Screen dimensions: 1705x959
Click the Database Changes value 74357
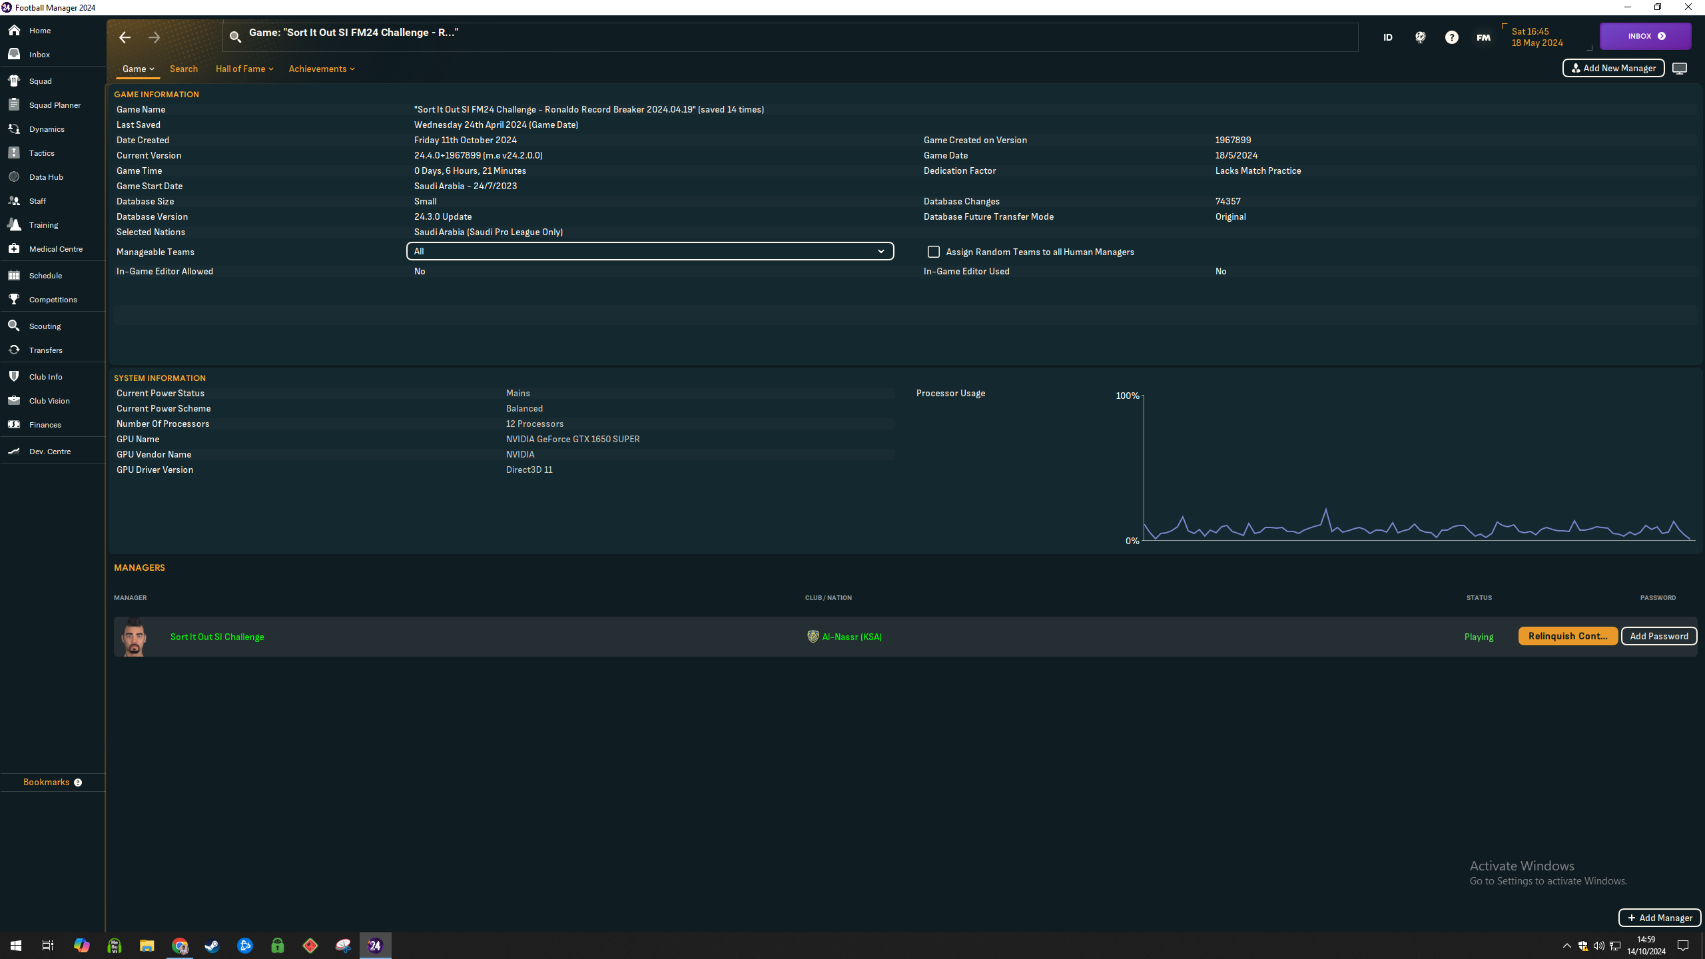pyautogui.click(x=1227, y=202)
